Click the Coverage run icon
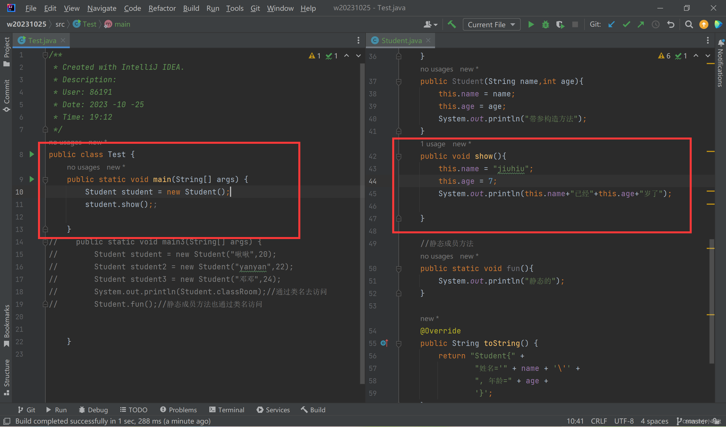The image size is (726, 427). [560, 24]
